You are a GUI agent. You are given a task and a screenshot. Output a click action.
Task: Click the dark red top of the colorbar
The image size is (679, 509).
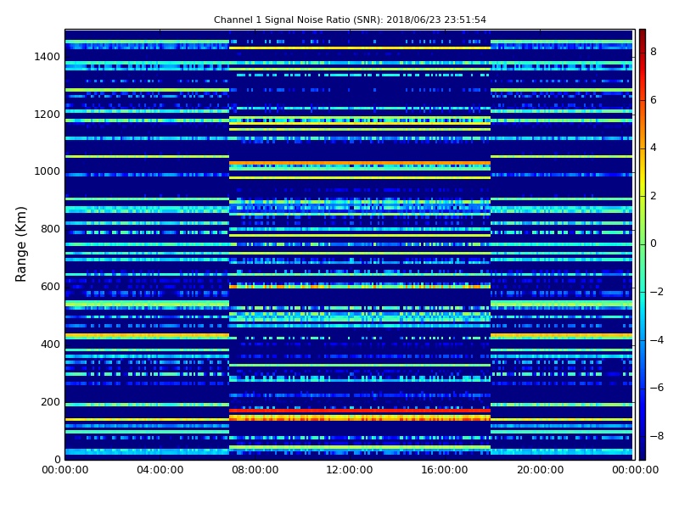pyautogui.click(x=643, y=36)
